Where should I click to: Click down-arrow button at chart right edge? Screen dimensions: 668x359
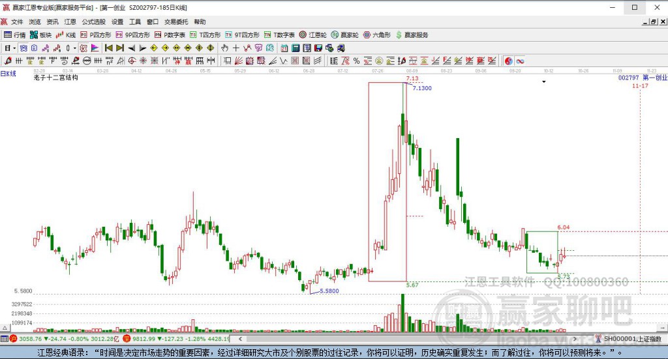[663, 328]
